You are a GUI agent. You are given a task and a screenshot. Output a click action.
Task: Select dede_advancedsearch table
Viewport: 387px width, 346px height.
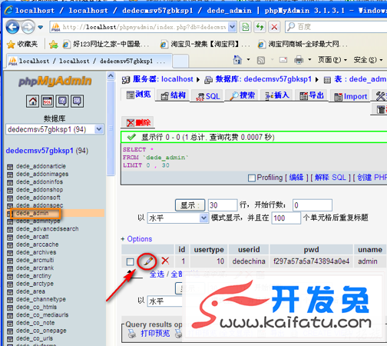click(x=48, y=229)
